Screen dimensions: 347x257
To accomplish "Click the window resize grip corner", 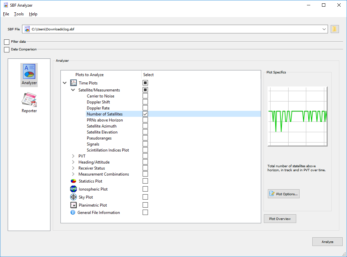I will coord(344,254).
